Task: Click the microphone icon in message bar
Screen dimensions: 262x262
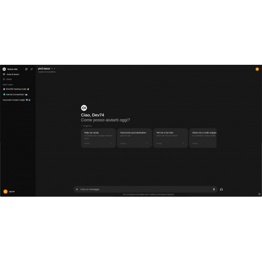Action: click(x=214, y=189)
